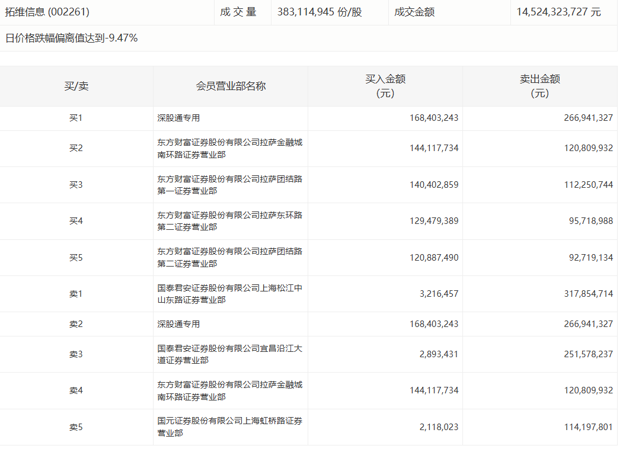Sort by the 卖出金额 column header

(540, 85)
